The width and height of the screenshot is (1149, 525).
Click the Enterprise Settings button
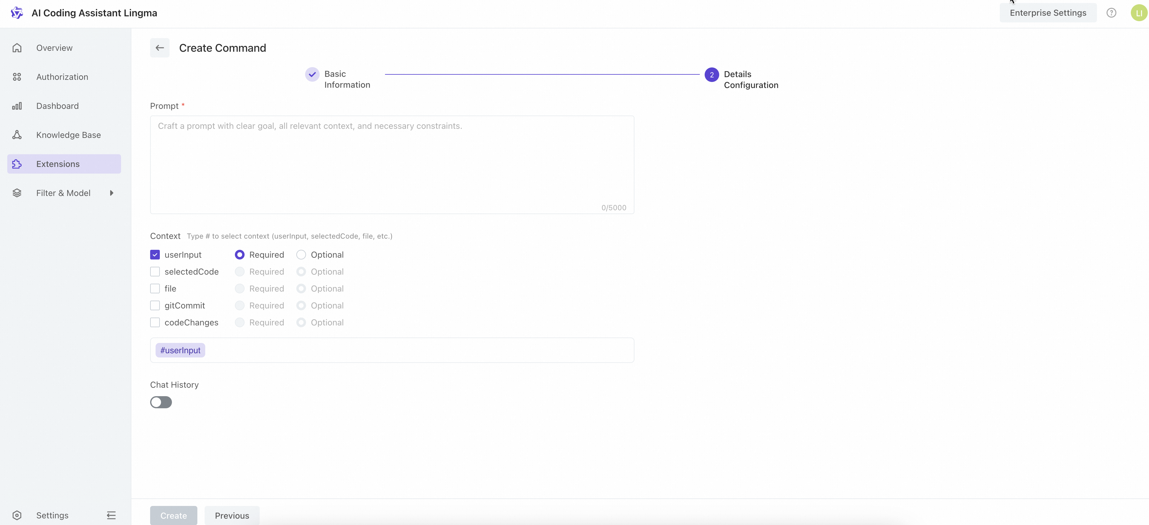[1048, 13]
